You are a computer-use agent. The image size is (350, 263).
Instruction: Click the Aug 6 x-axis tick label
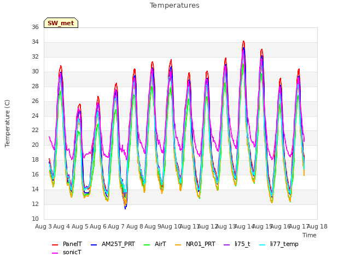pyautogui.click(x=98, y=226)
